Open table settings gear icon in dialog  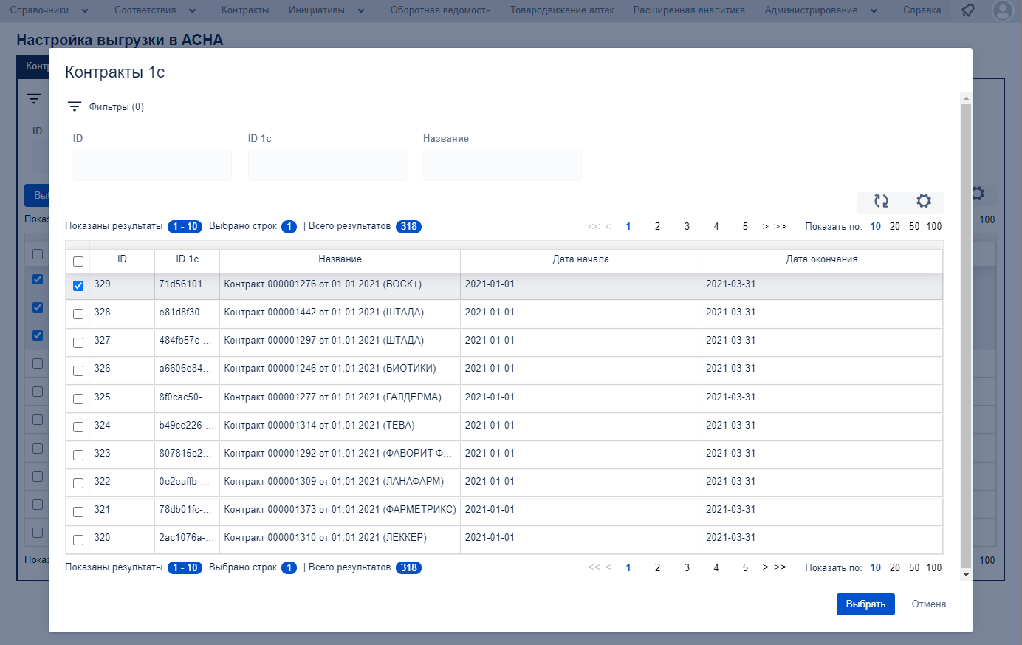(924, 201)
